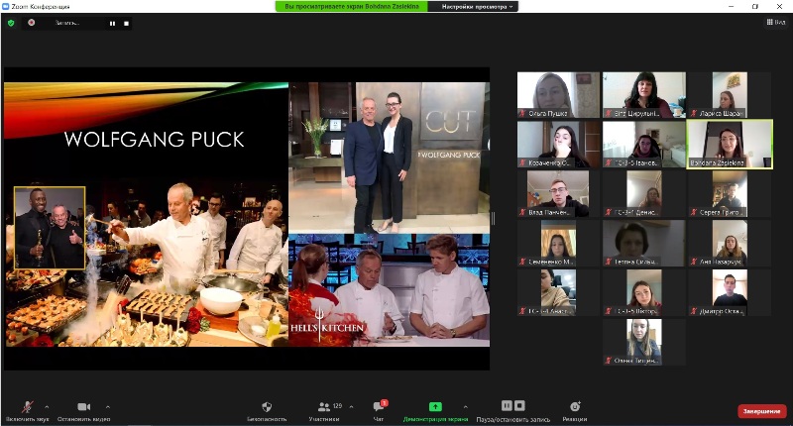
Task: Stop the camera via Остановить видео
Action: pos(84,411)
